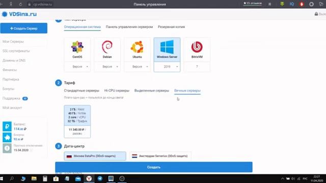Click the РУС language indicator
The image size is (326, 183).
(305, 178)
